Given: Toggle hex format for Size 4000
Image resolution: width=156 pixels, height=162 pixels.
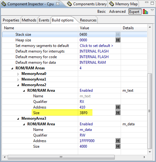Looking at the screenshot, I should [118, 146].
